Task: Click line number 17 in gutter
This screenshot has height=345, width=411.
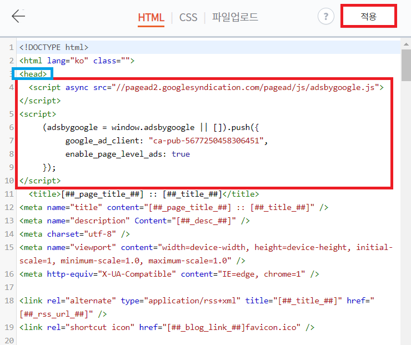Action: pos(9,287)
